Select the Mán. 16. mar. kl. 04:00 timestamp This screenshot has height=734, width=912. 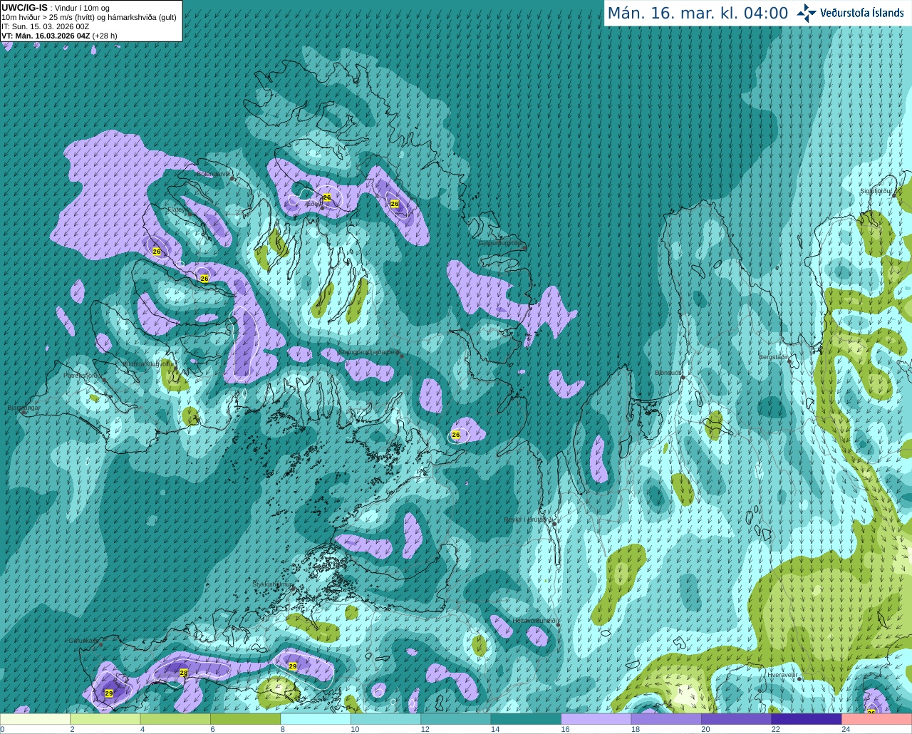point(698,14)
